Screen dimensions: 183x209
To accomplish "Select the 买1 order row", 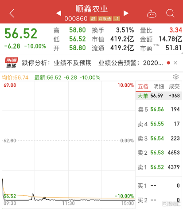I will tap(159, 185).
